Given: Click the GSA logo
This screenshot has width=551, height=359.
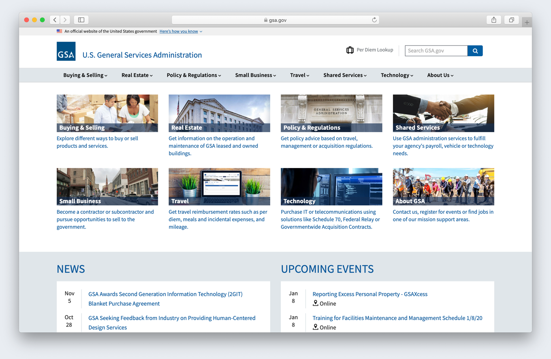Looking at the screenshot, I should (x=66, y=51).
